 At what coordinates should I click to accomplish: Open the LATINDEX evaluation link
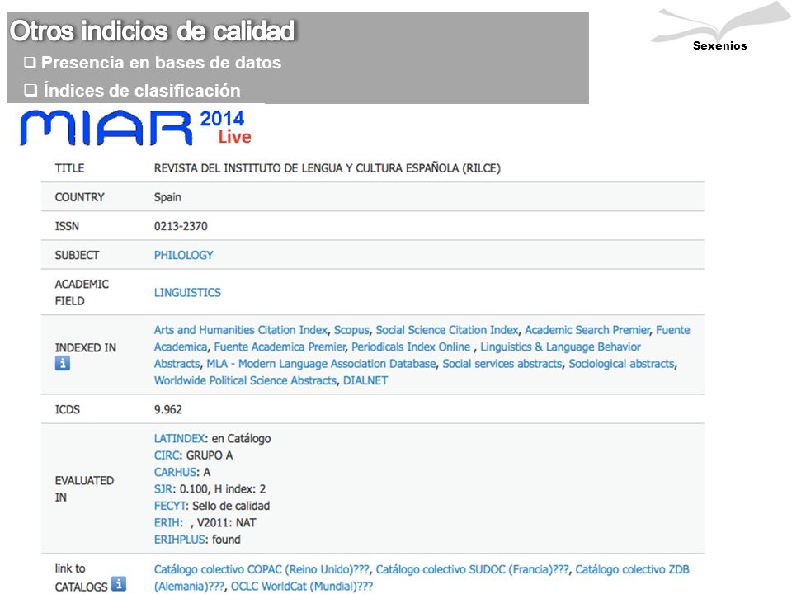point(179,438)
